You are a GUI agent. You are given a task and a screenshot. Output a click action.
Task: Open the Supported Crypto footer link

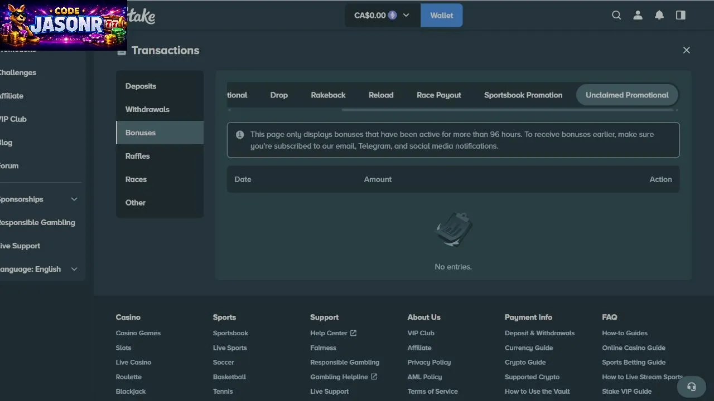coord(532,376)
